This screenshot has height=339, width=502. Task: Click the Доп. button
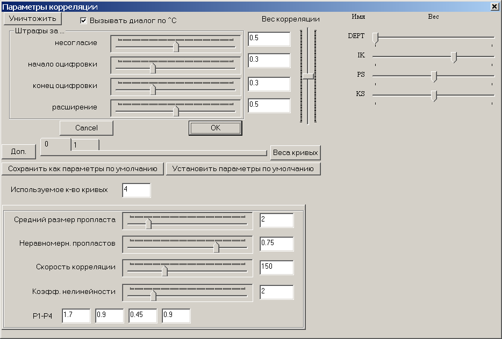19,152
